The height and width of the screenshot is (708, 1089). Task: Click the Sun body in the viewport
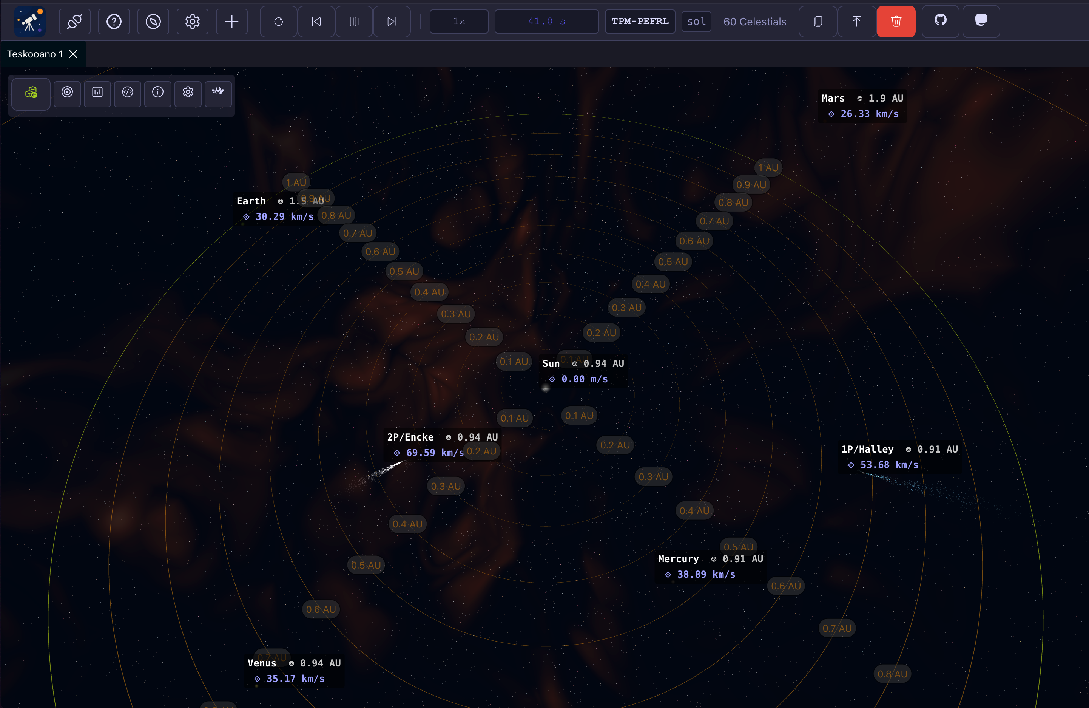click(545, 388)
